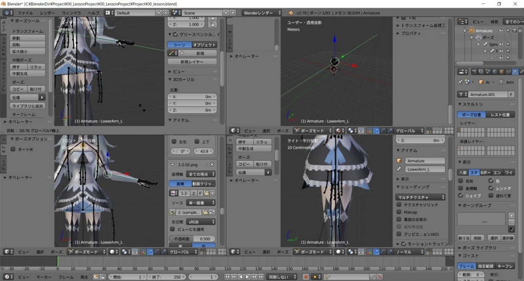Click the 回転 transform button
Viewport: 524px width, 281px height.
[x=28, y=45]
